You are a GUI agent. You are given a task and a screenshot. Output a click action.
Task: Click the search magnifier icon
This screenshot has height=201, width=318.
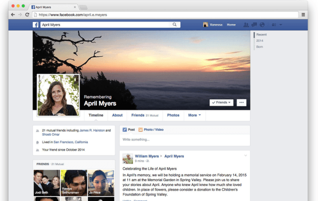(174, 24)
